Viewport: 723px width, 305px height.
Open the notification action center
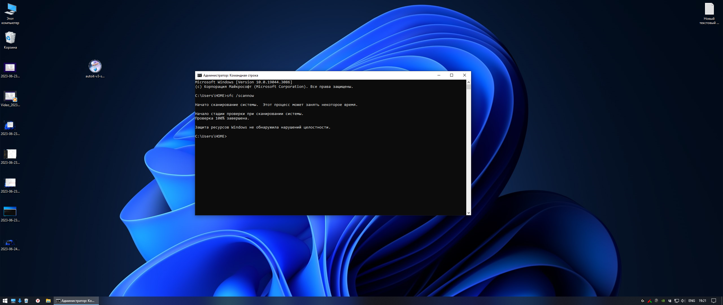[x=714, y=301]
